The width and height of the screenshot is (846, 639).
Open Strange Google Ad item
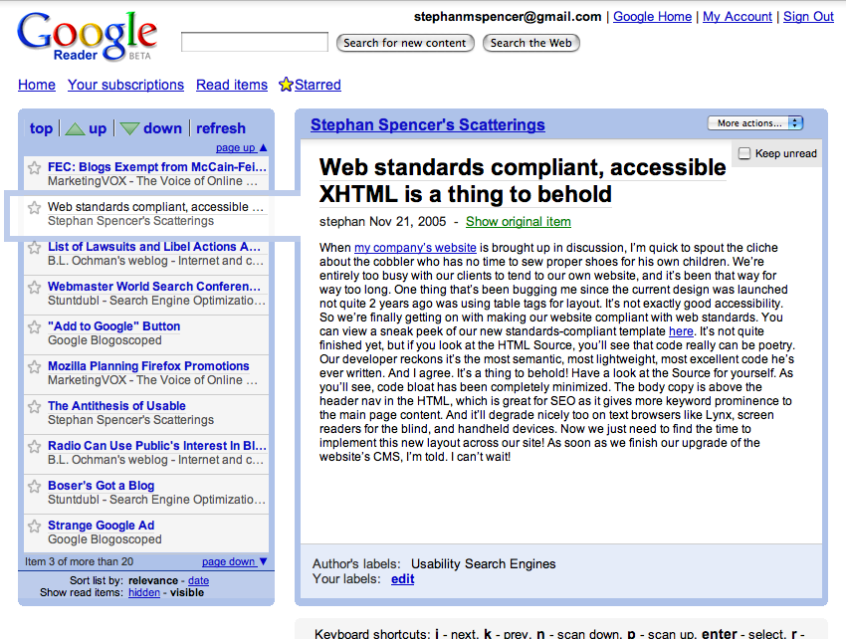[x=101, y=526]
